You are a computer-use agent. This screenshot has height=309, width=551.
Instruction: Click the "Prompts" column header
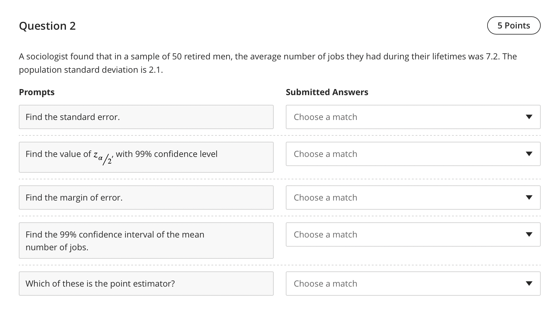pos(36,92)
